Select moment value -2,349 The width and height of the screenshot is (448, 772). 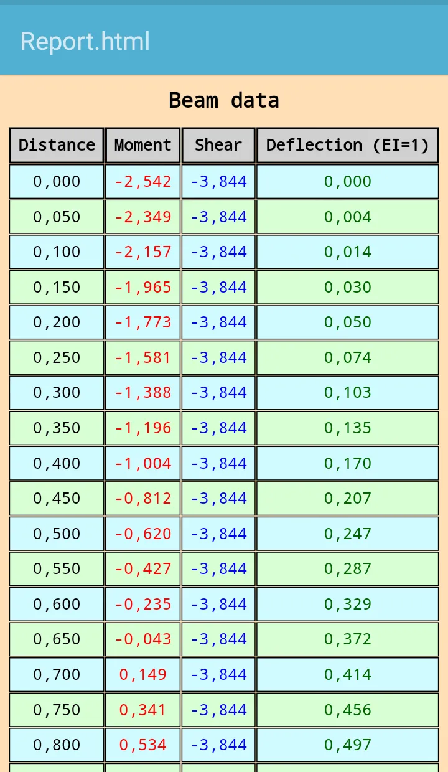tap(142, 217)
